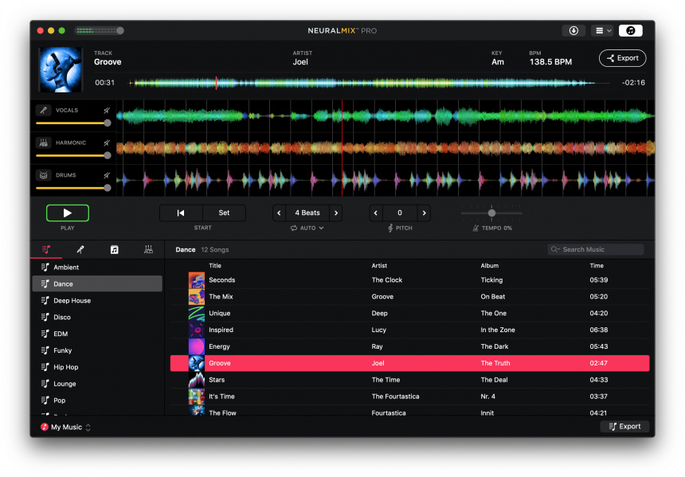685x477 pixels.
Task: Toggle the music library button in title bar
Action: (x=630, y=30)
